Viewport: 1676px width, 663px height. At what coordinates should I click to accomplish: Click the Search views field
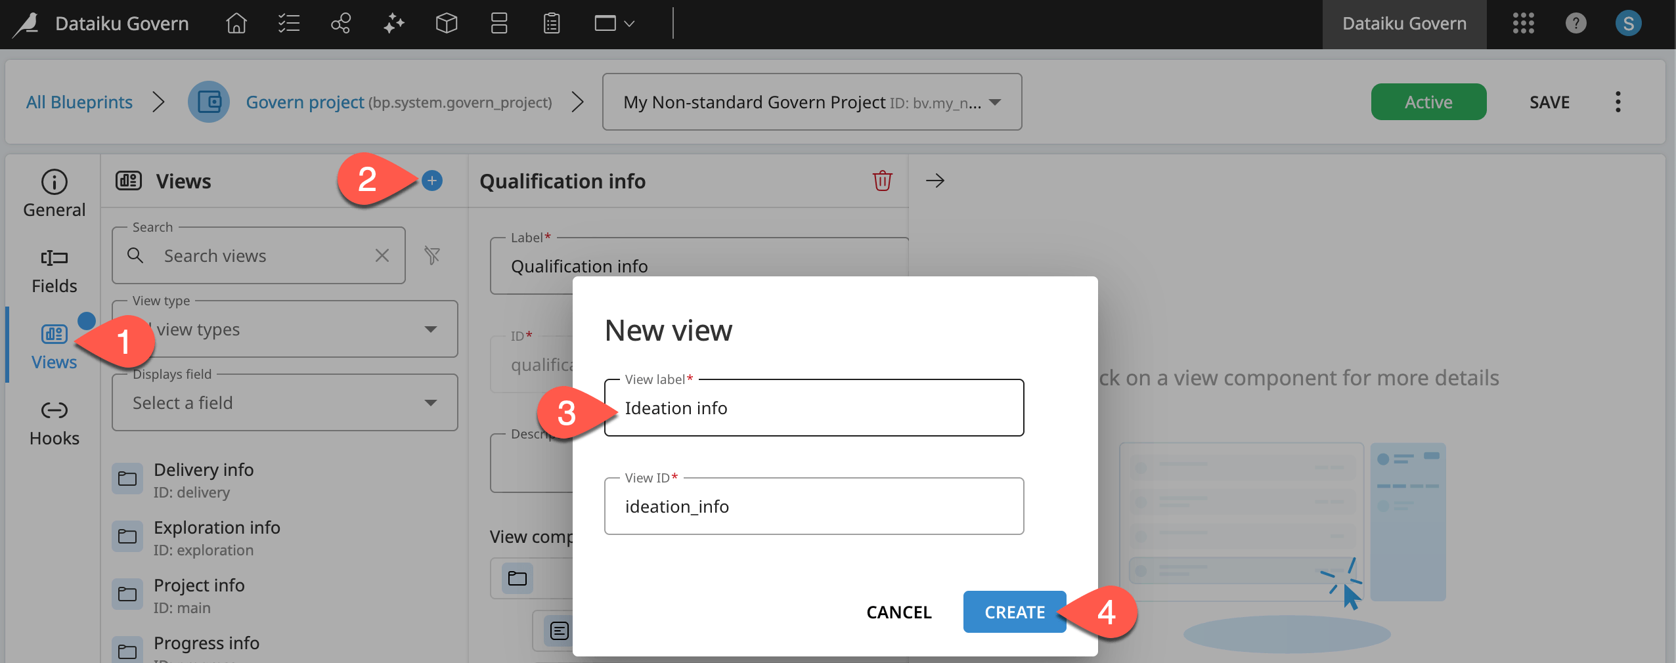coord(259,255)
